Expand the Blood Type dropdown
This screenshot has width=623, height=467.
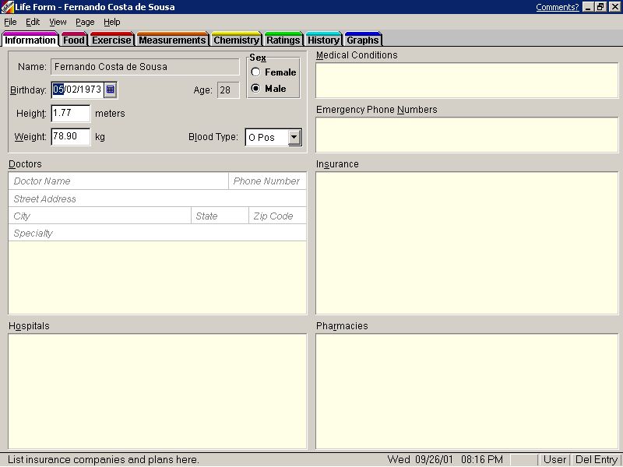(x=294, y=138)
